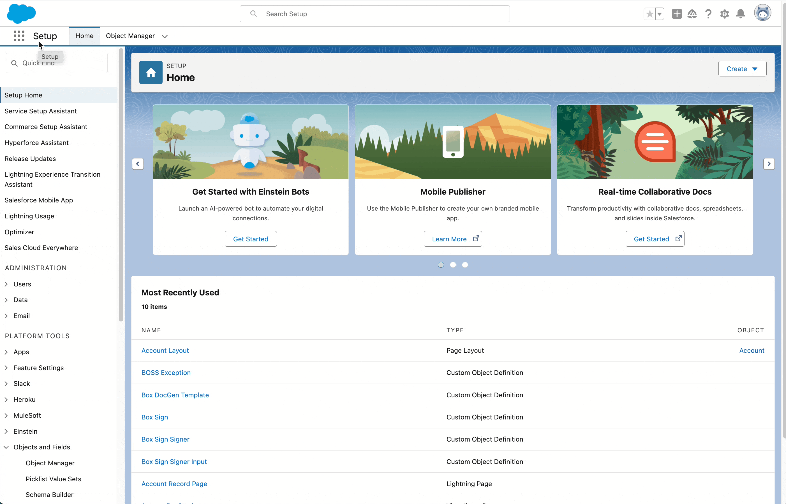The image size is (786, 504).
Task: Click the Favorites star icon
Action: tap(649, 14)
